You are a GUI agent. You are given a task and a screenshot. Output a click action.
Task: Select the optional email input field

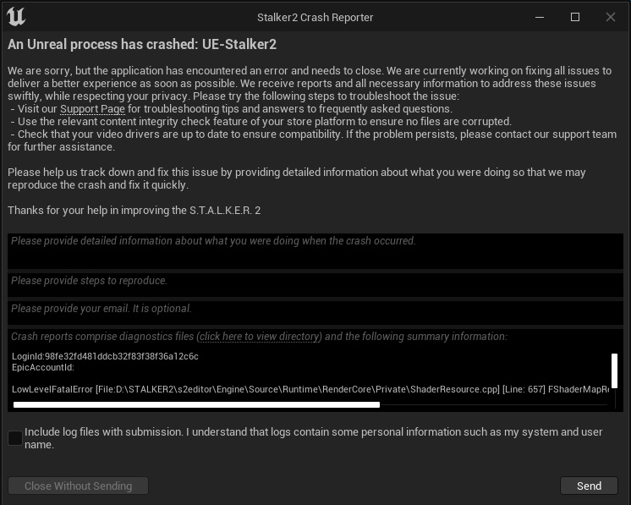tap(315, 313)
